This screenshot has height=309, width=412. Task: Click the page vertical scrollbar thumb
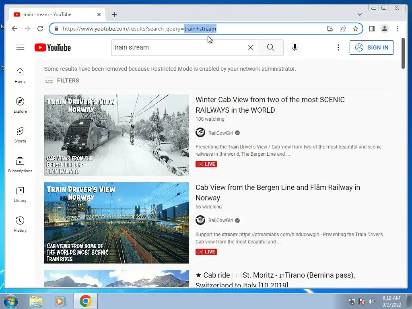click(403, 54)
